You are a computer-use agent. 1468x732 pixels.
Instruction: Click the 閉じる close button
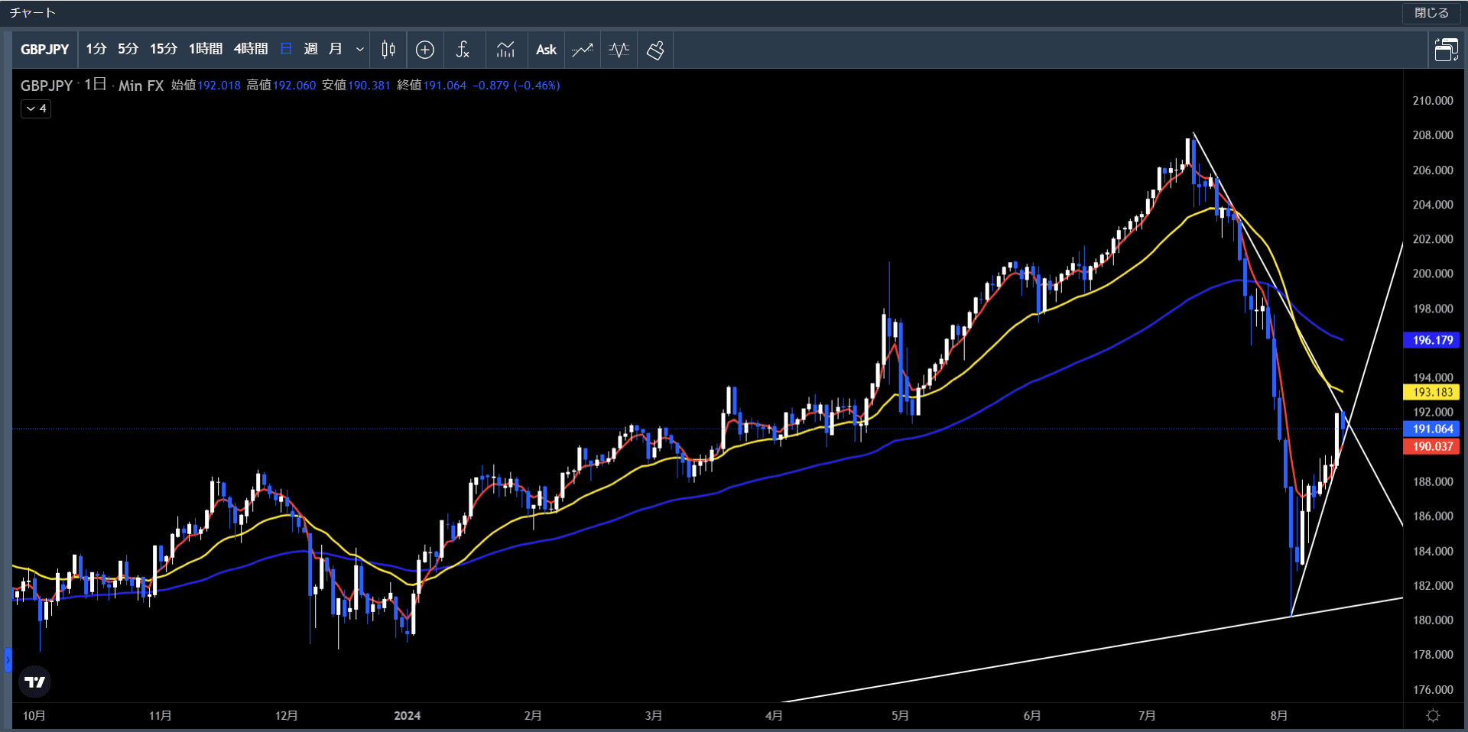[1431, 13]
